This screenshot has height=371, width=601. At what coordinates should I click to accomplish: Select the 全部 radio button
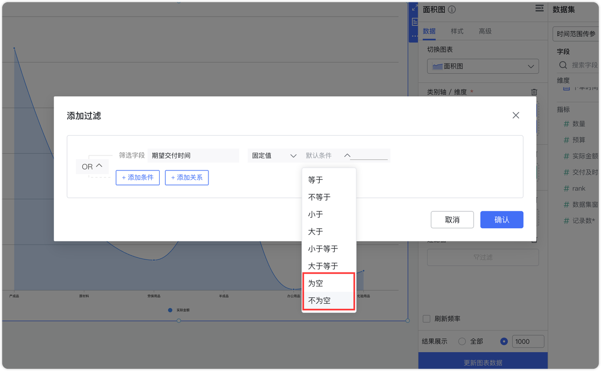[462, 341]
